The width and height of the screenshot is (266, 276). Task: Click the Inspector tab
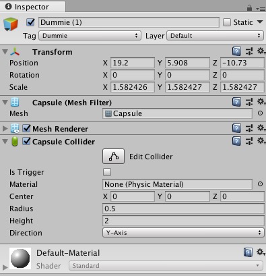click(x=32, y=7)
